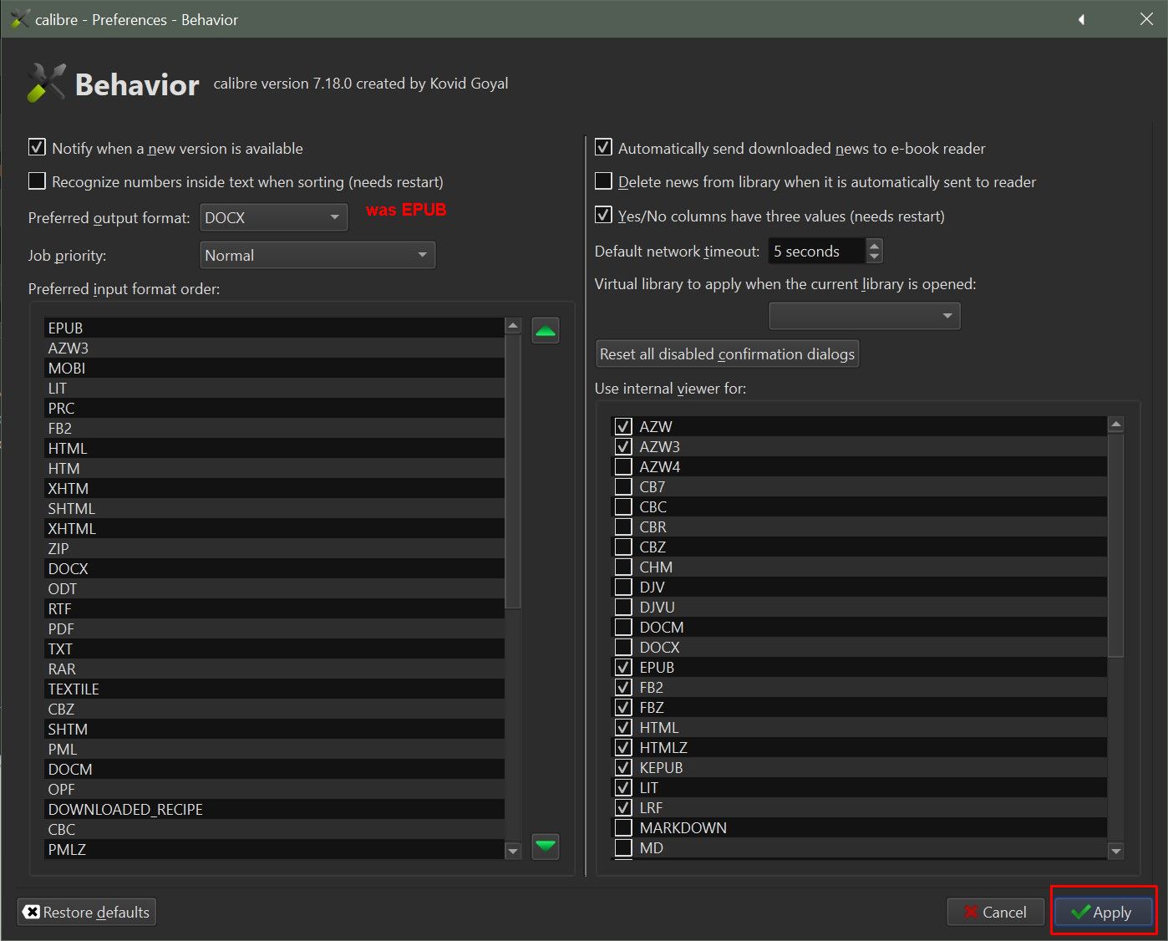This screenshot has height=941, width=1168.
Task: Check AZW4 in internal viewer list
Action: [x=623, y=466]
